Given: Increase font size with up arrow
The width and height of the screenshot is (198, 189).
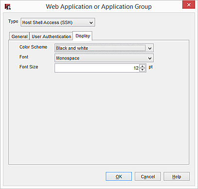Looking at the screenshot, I should pyautogui.click(x=143, y=66).
